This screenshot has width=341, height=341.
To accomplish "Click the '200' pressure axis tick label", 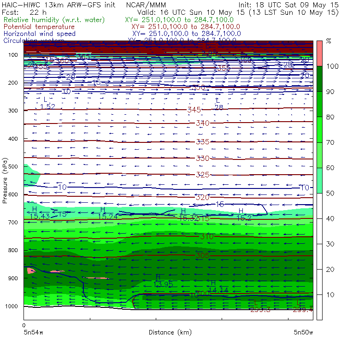I will pos(13,82).
